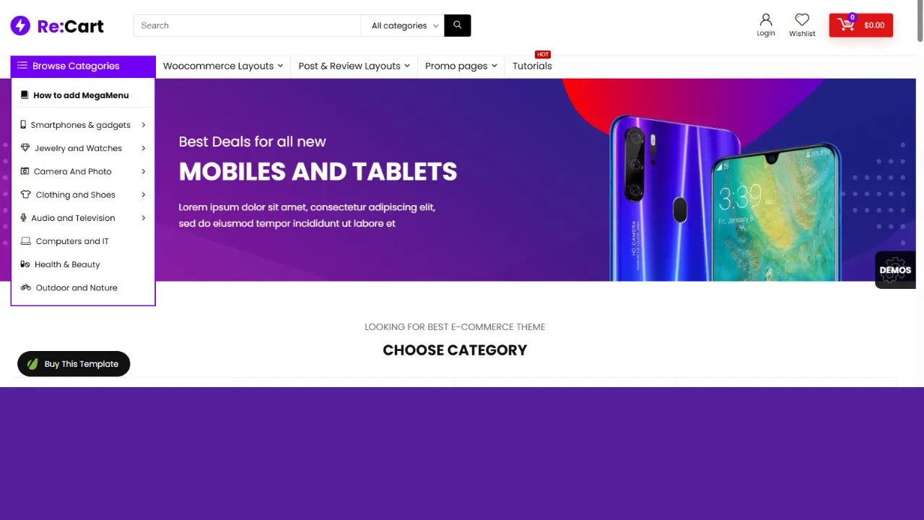Open Post & Review Layouts menu

tap(354, 66)
